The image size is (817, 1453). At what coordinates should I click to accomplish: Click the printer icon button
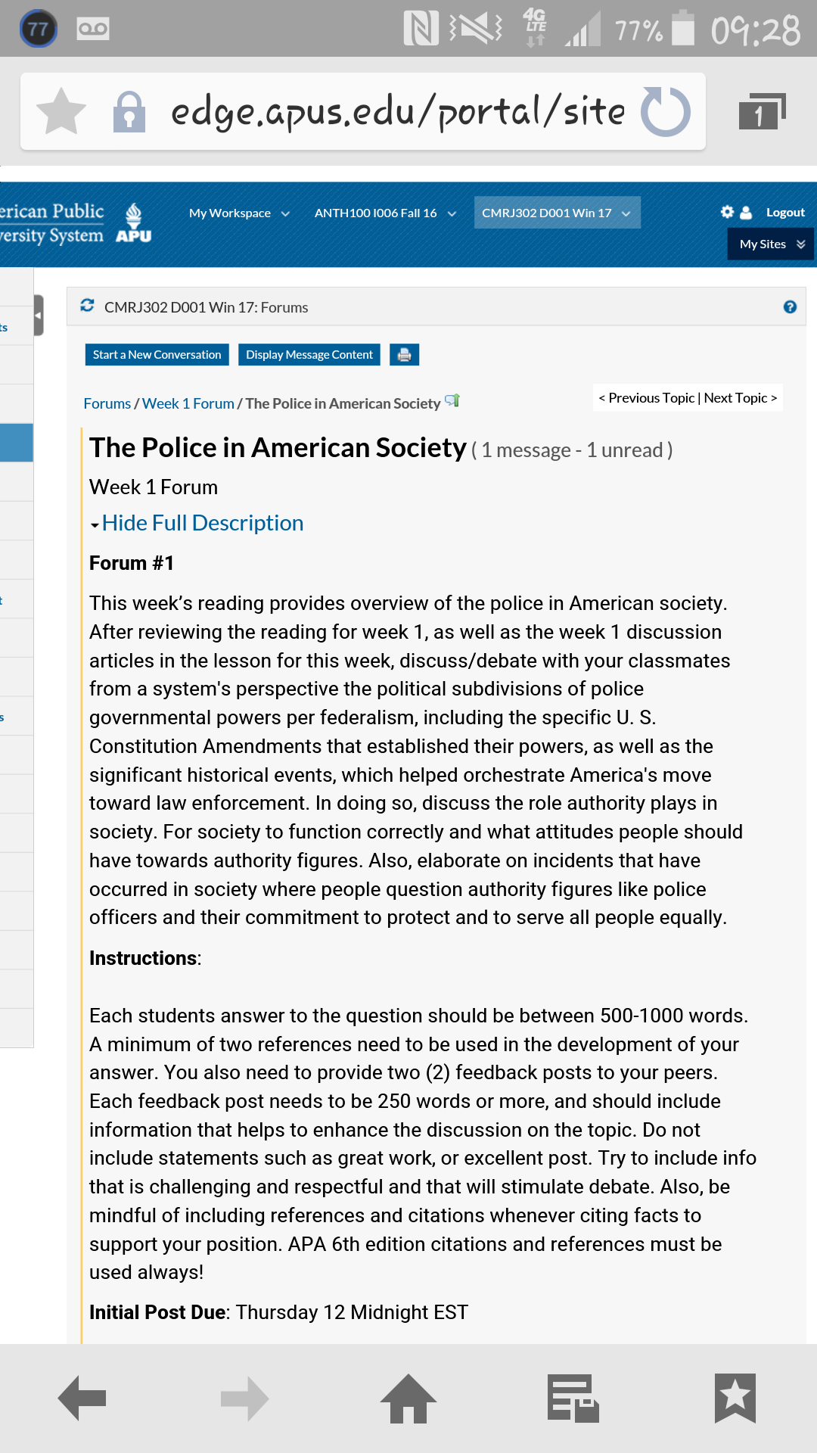[404, 354]
